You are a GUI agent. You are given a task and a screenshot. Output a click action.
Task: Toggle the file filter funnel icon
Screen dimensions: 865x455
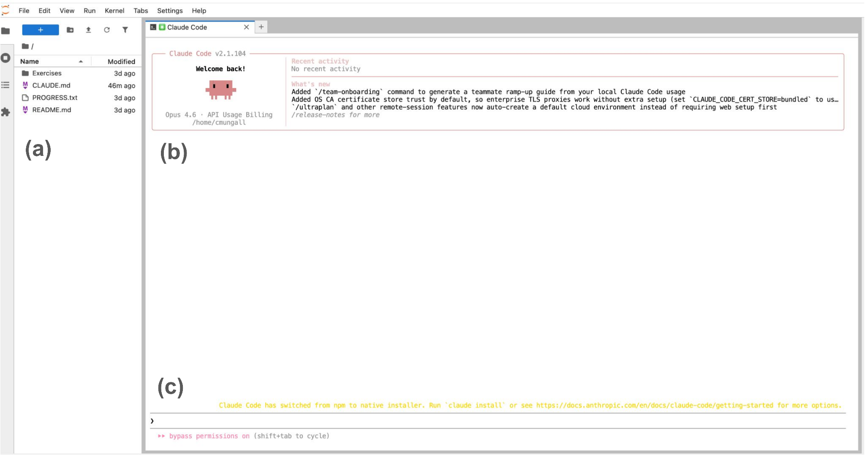pos(125,30)
